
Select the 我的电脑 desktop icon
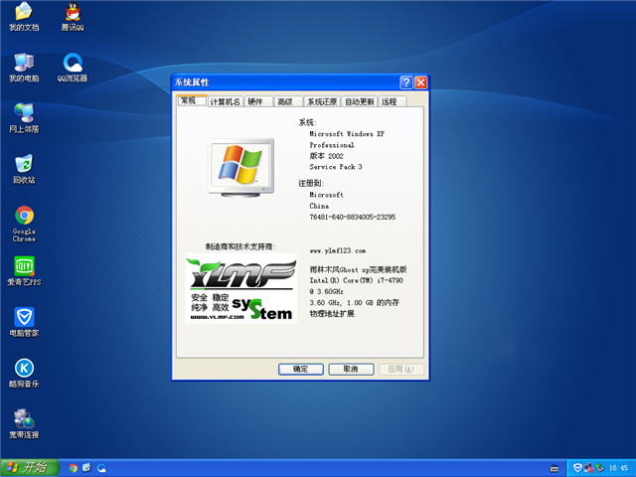[24, 68]
